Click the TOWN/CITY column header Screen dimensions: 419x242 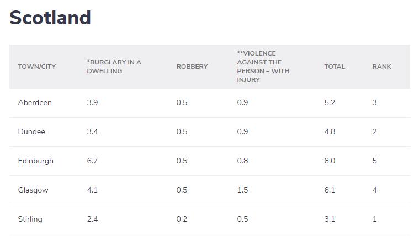click(x=37, y=67)
